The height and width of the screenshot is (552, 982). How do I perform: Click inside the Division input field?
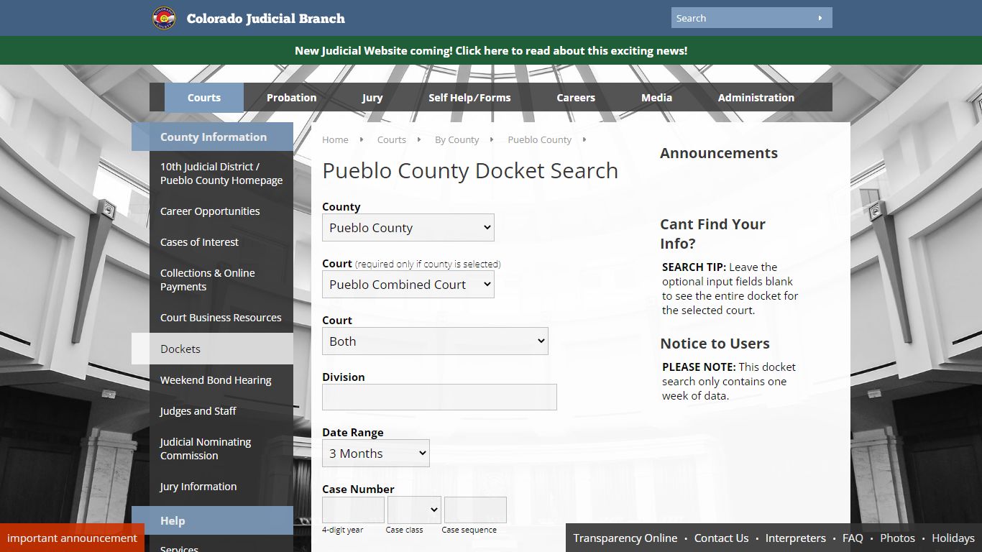point(439,397)
